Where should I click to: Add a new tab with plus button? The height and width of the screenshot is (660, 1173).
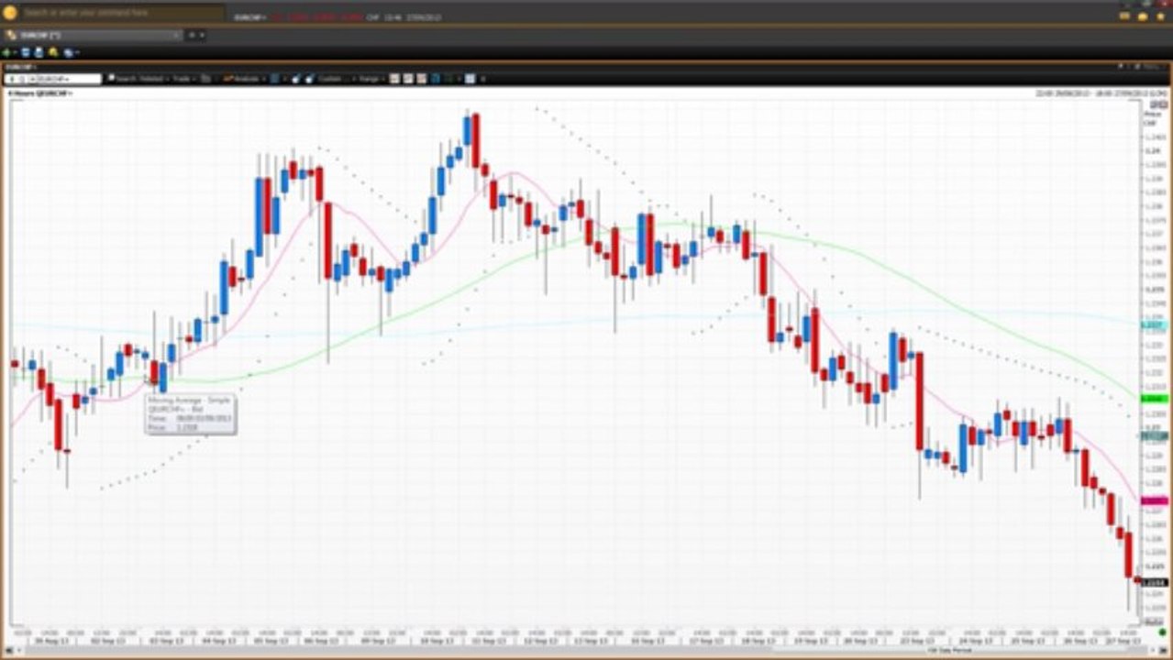point(192,35)
